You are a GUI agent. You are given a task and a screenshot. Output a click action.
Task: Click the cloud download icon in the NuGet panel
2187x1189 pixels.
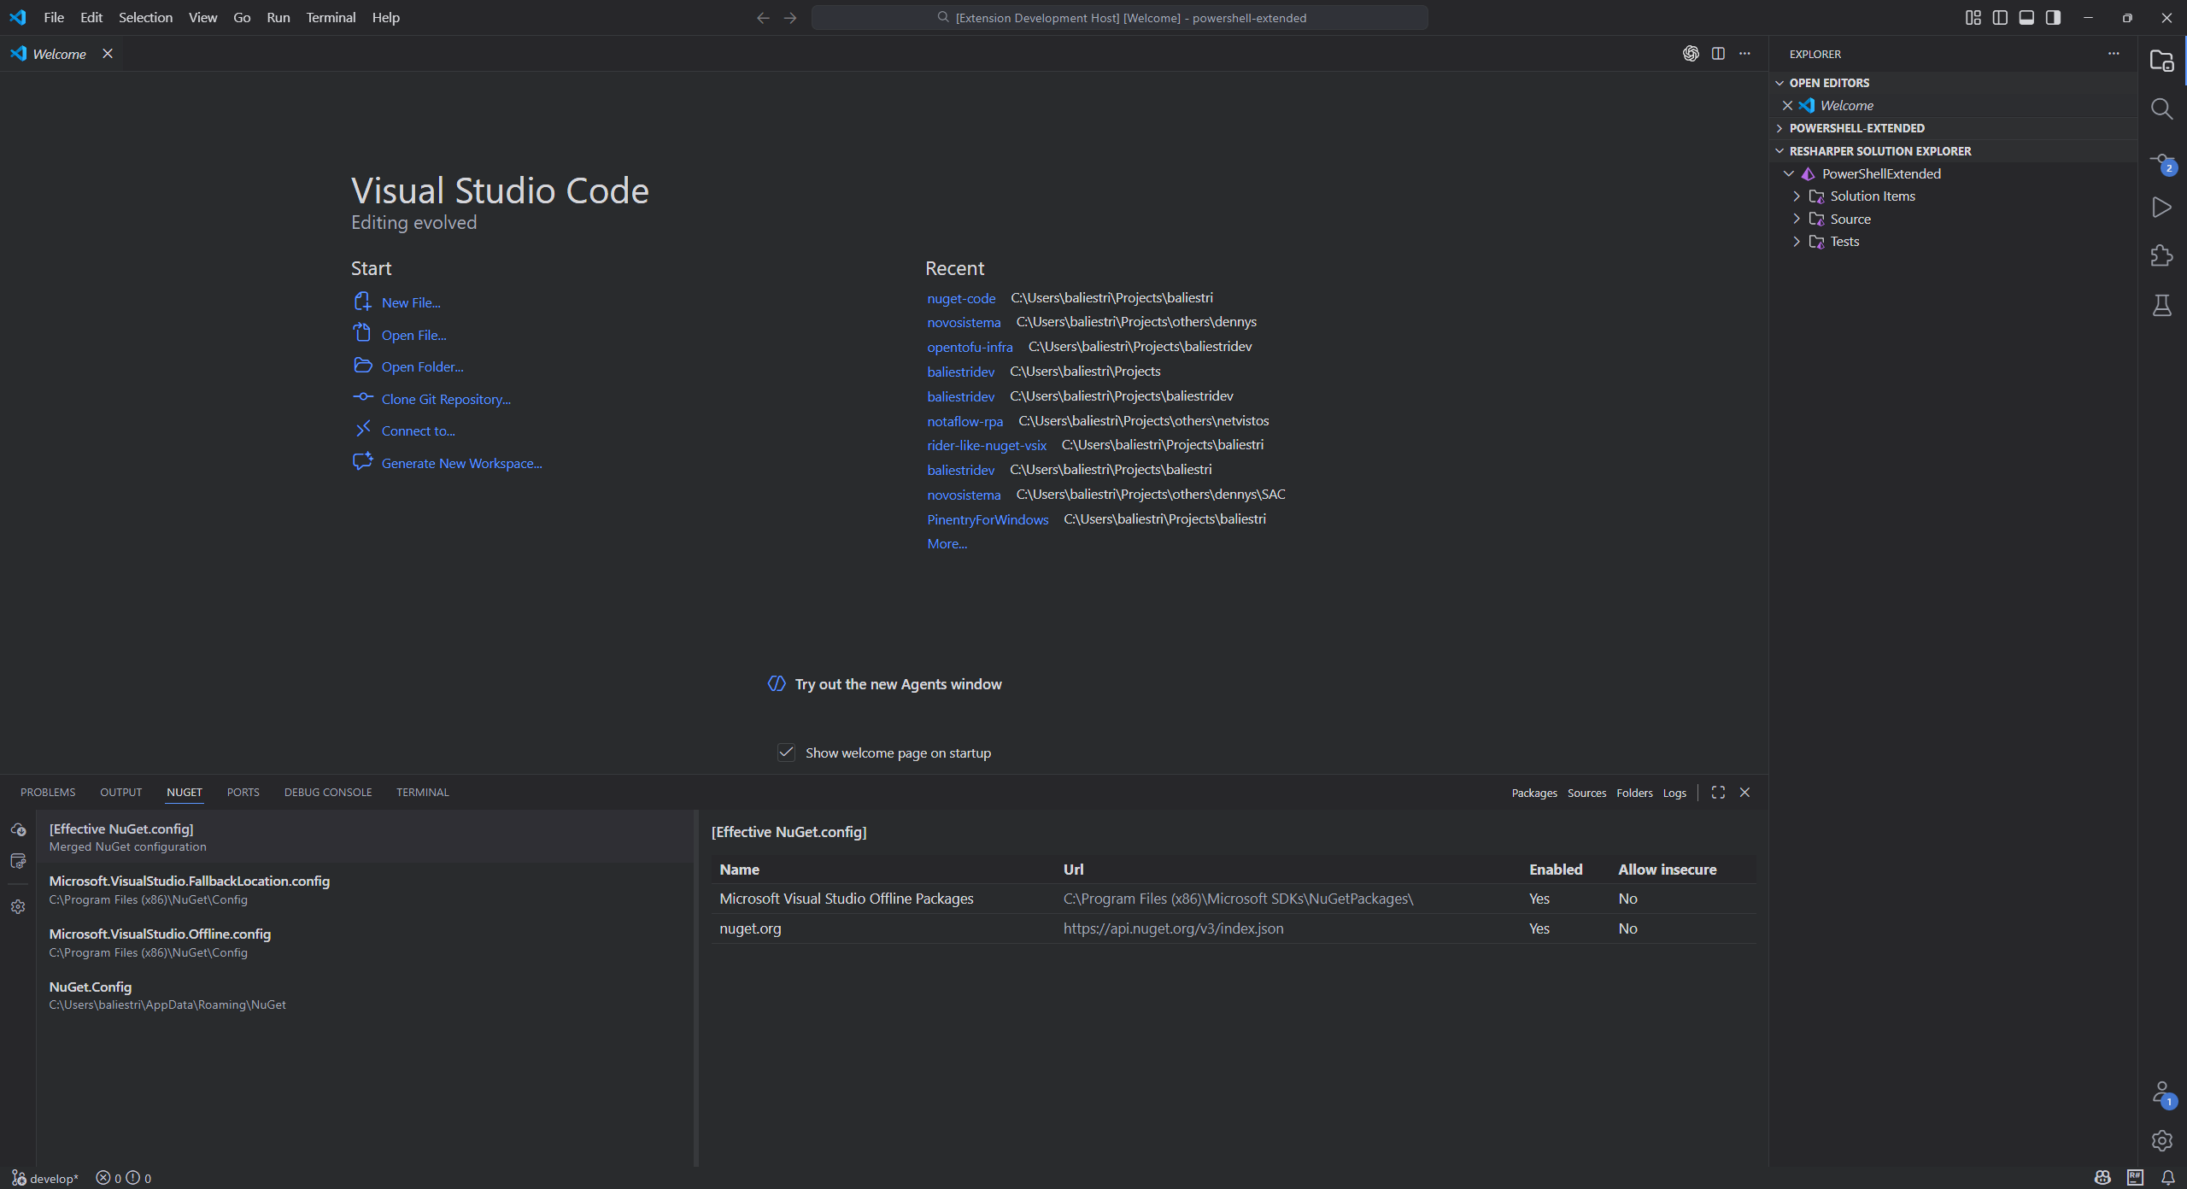coord(18,829)
